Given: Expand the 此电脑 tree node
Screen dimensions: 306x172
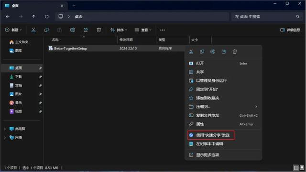Looking at the screenshot, I should [x=5, y=129].
